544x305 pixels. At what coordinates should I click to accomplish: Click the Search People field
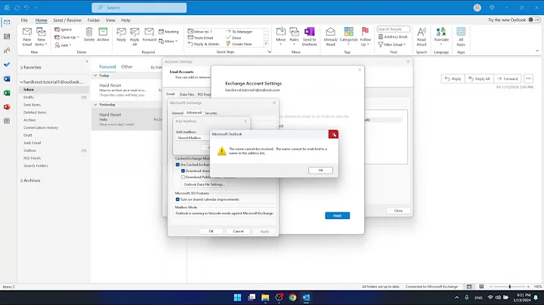tap(394, 29)
